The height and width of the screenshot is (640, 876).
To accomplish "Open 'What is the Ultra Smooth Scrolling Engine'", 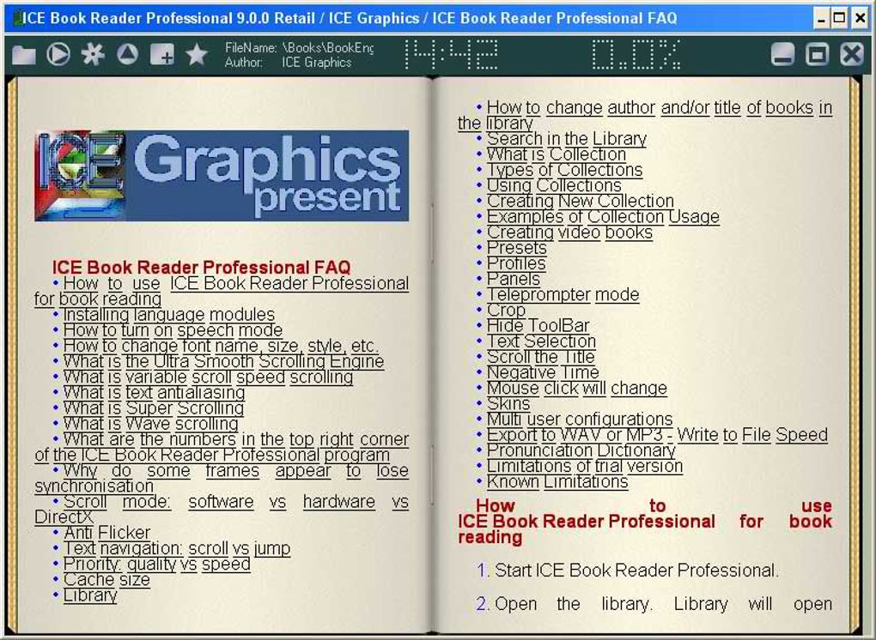I will [x=223, y=361].
